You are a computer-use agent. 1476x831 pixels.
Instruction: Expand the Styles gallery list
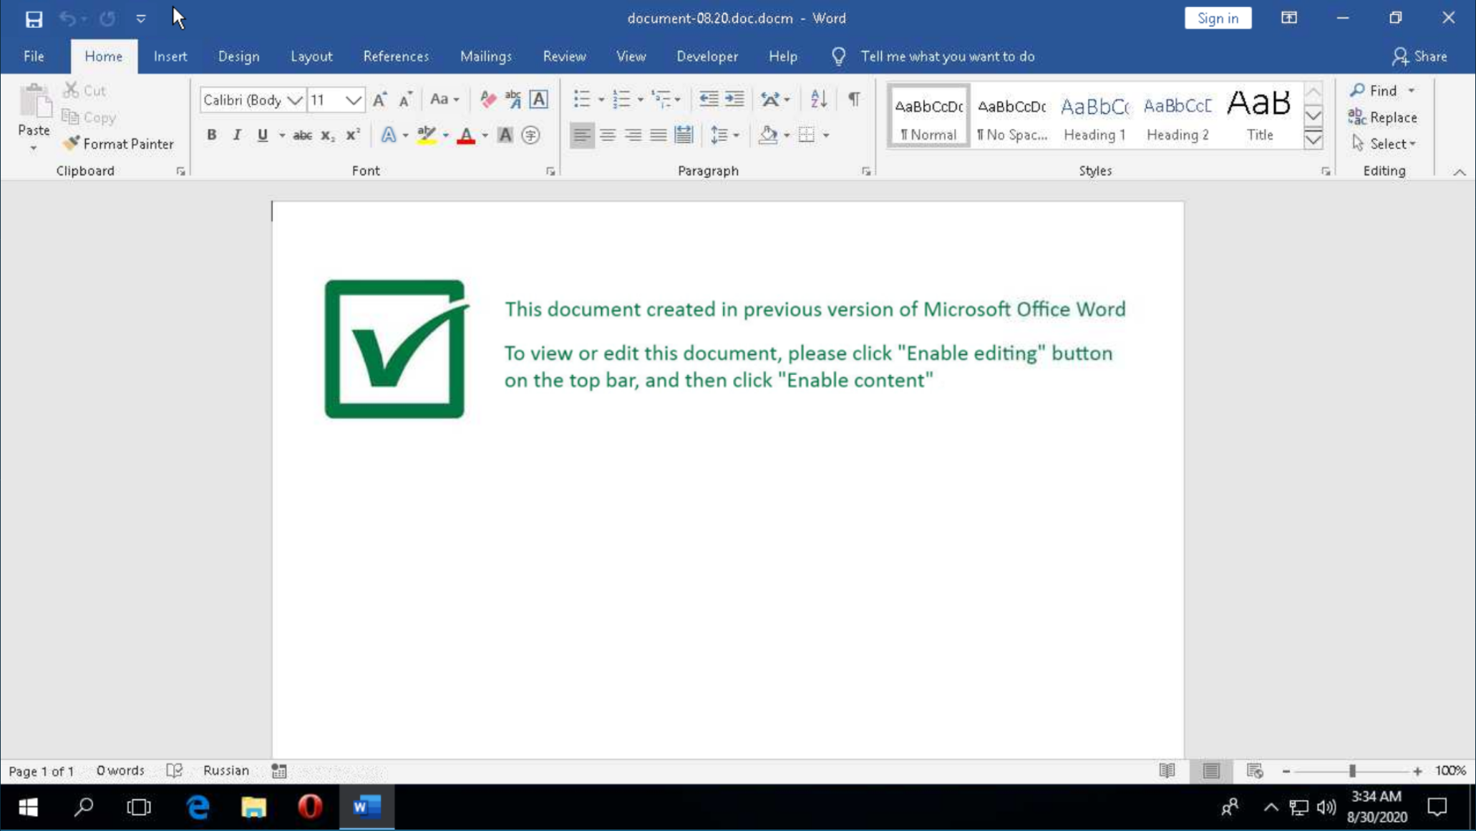click(1314, 140)
